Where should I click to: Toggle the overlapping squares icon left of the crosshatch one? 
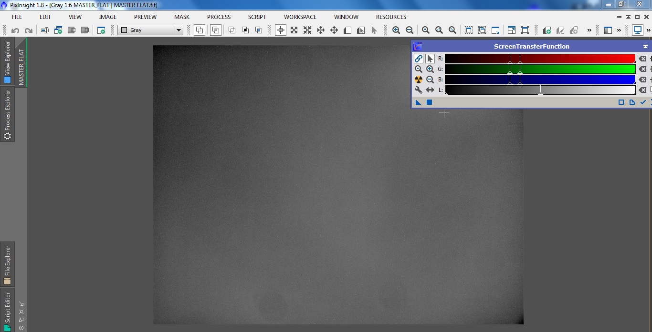tap(200, 30)
